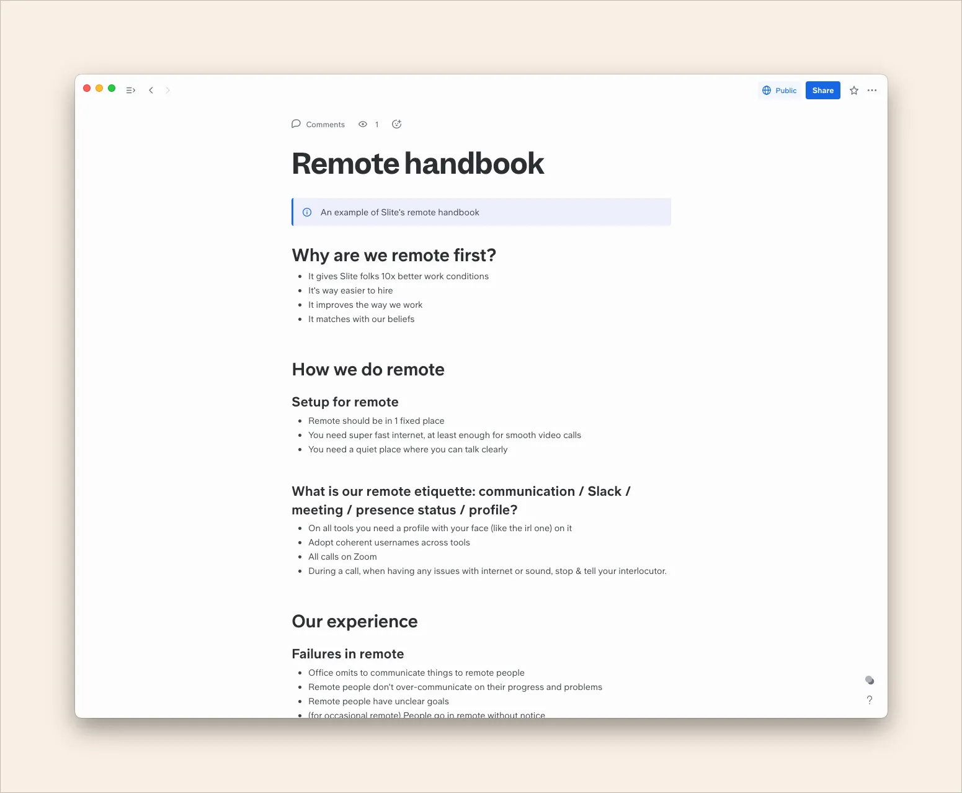Screen dimensions: 962x793
Task: Click the bullet 'All calls on Zoom'
Action: click(342, 557)
